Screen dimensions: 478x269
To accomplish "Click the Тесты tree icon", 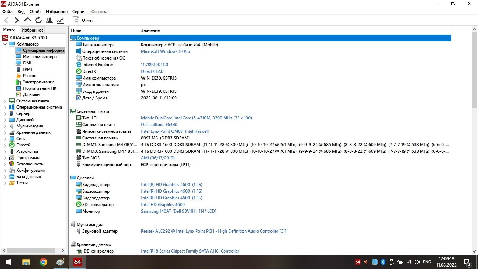I will 12,183.
